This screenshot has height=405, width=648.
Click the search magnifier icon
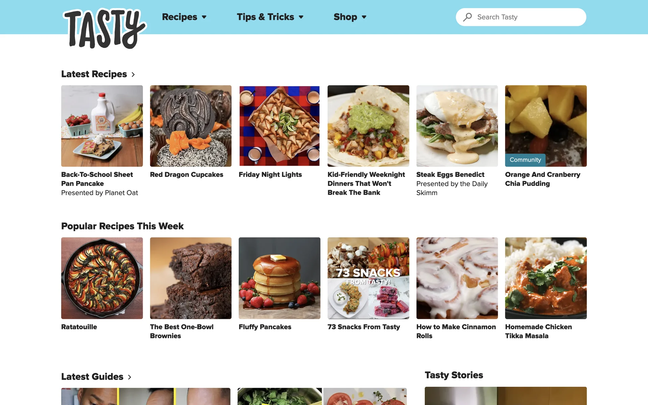coord(467,17)
